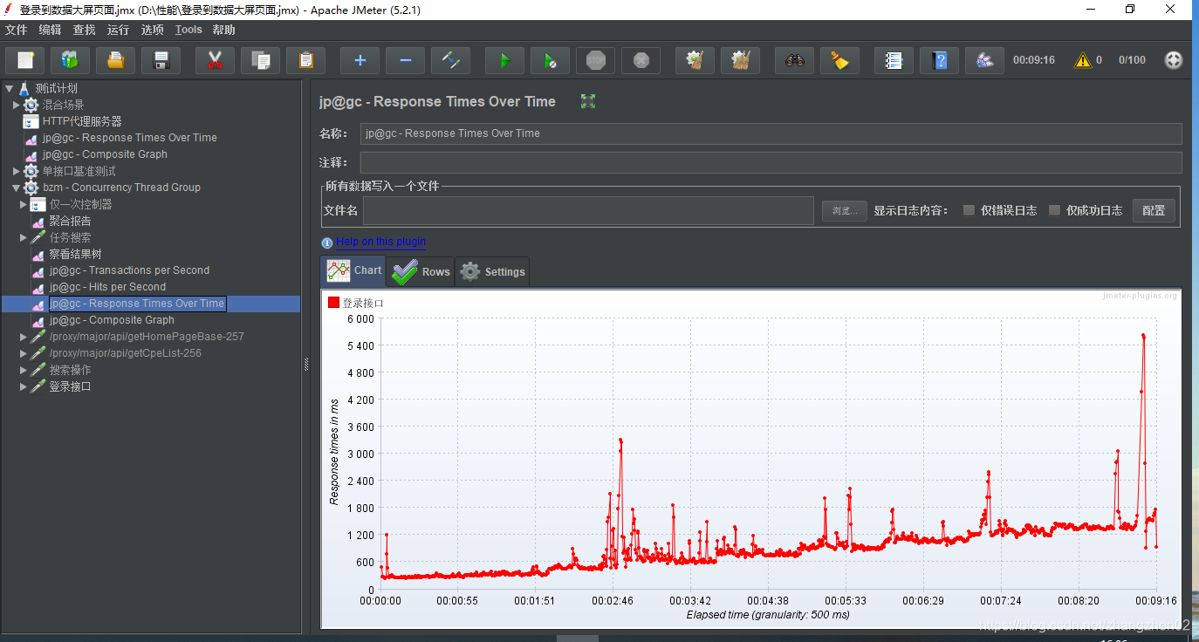Expand the 仅一次控制器 node
The image size is (1199, 642).
pos(24,204)
